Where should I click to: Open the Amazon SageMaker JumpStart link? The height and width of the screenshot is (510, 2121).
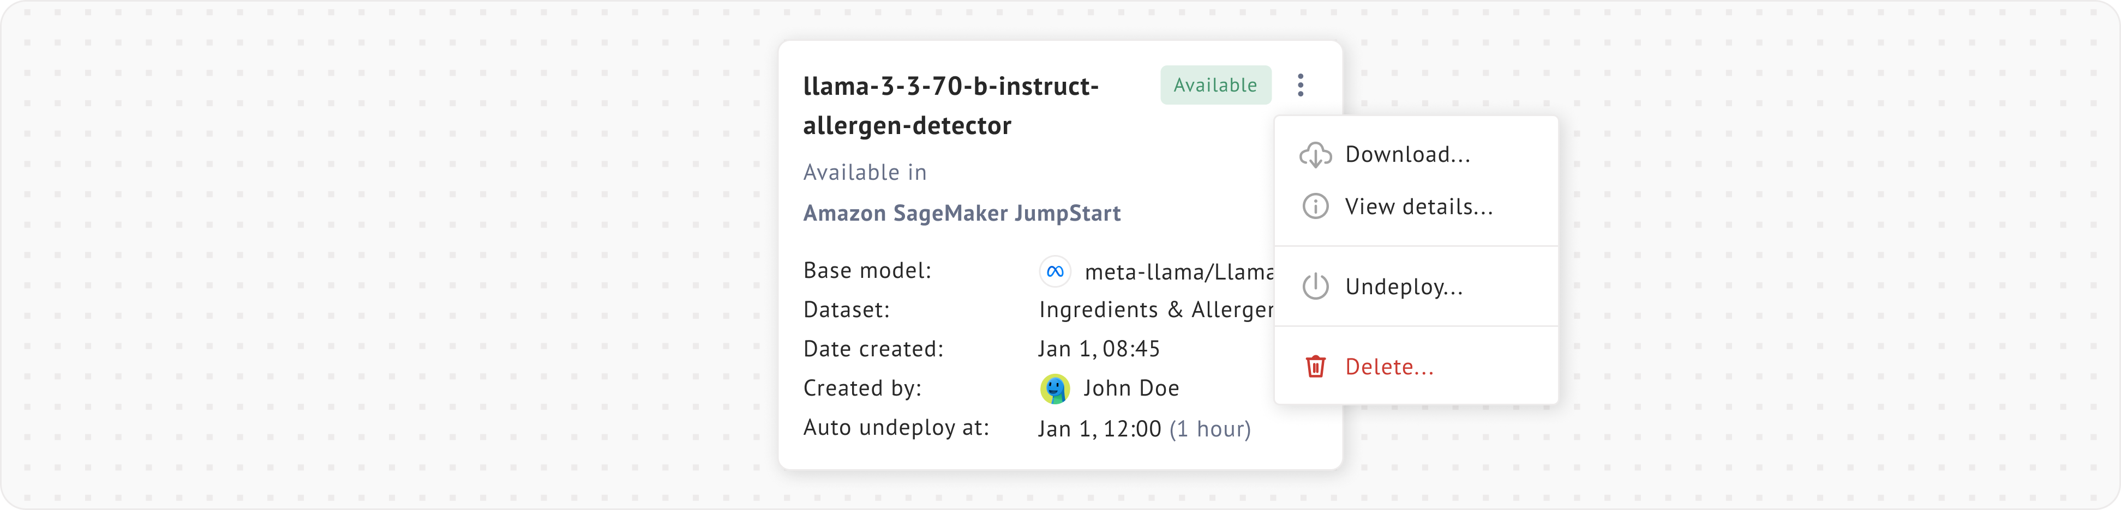(962, 213)
